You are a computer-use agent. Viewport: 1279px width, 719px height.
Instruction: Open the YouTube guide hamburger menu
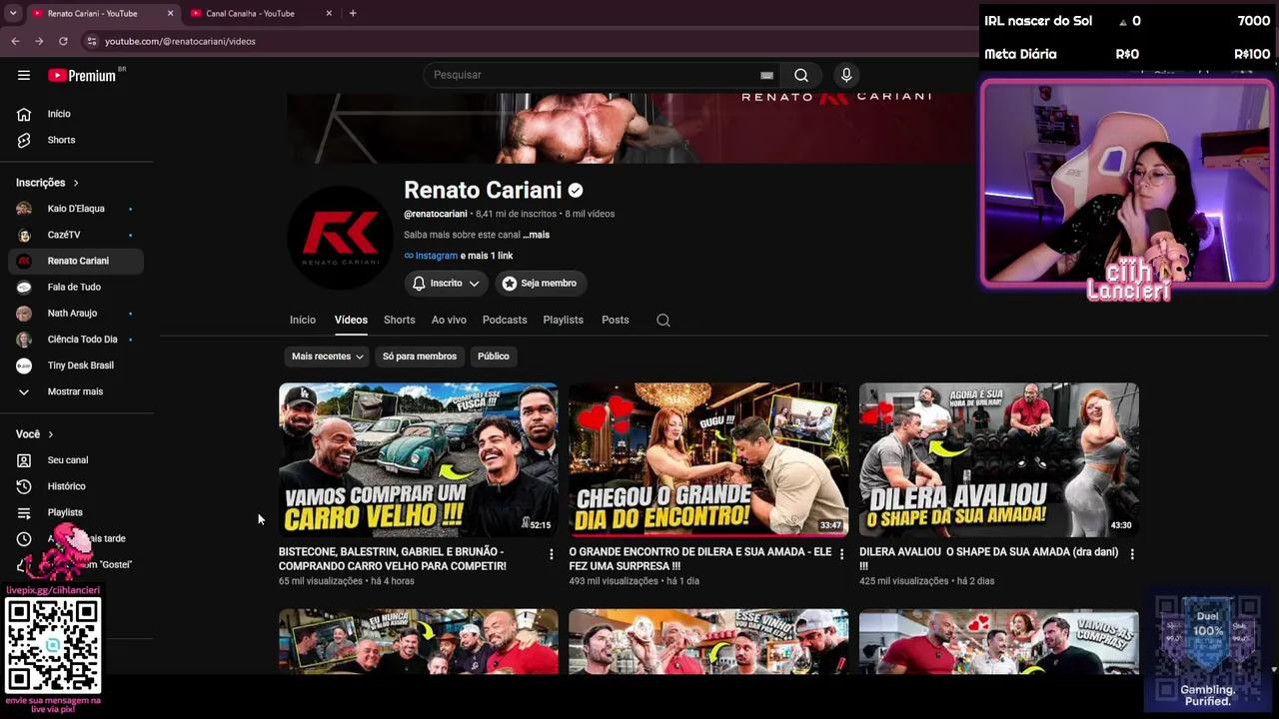pos(24,75)
